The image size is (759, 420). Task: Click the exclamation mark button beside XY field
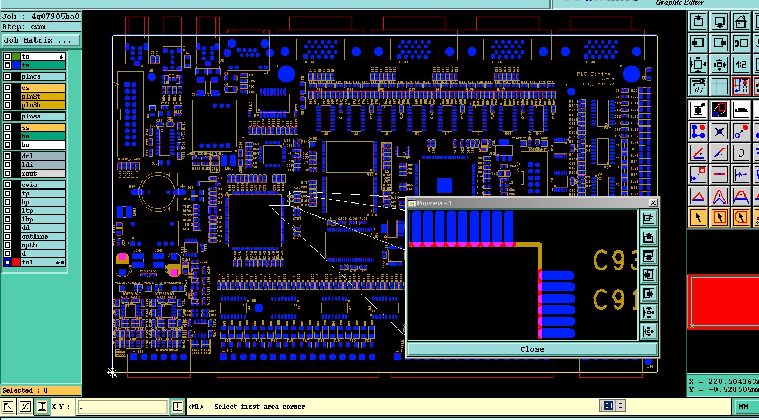(x=177, y=407)
